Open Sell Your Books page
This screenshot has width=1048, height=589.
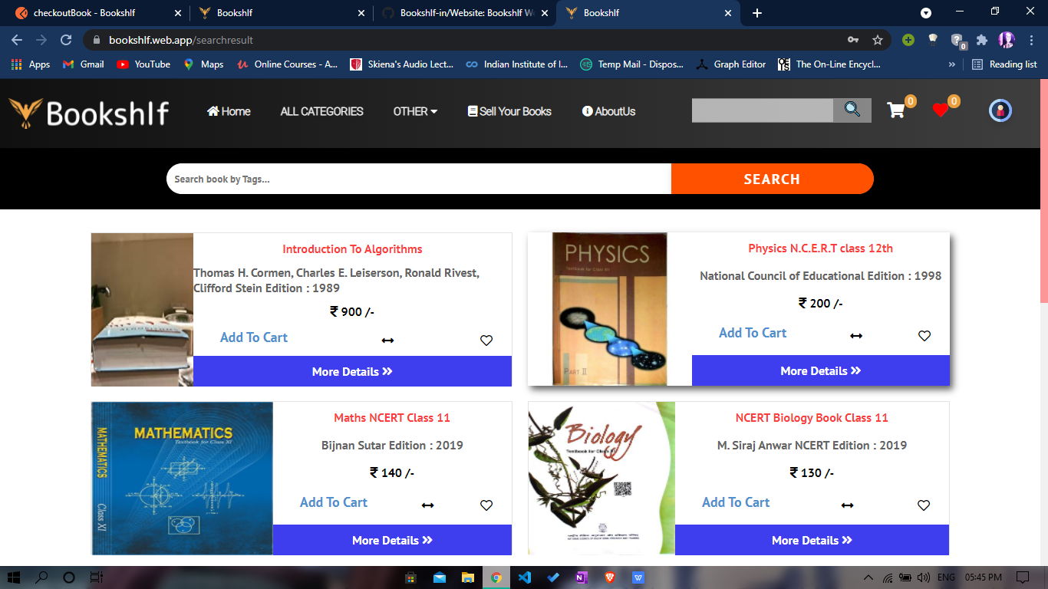pos(509,111)
